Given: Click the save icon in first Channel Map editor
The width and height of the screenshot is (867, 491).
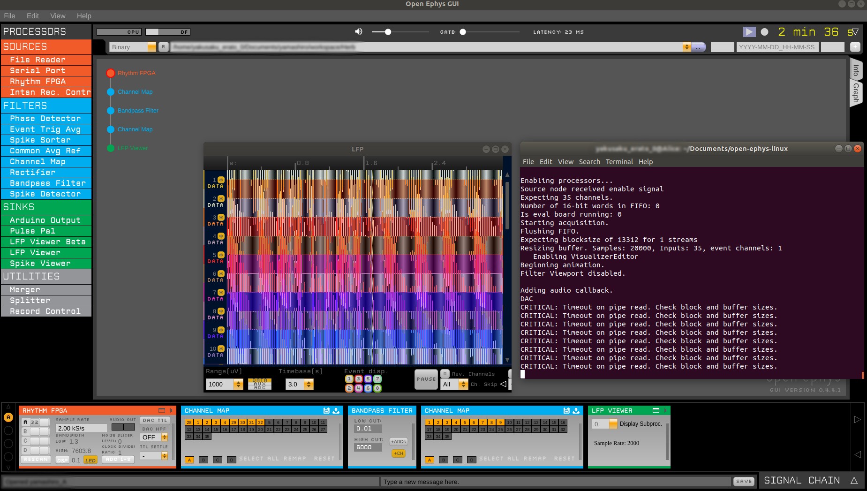Looking at the screenshot, I should click(327, 410).
